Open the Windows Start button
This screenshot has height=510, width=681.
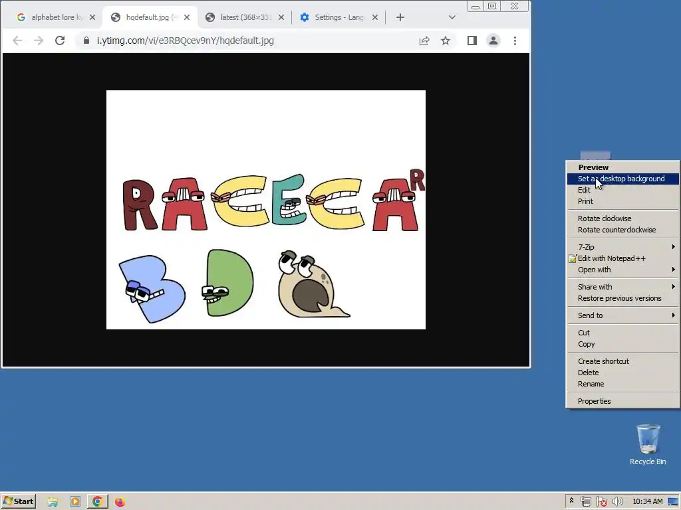[x=18, y=501]
